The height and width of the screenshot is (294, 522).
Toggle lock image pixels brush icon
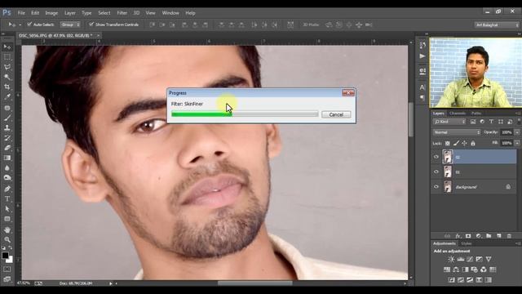pos(456,144)
